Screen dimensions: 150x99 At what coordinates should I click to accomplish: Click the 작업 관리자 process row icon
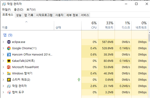click(x=9, y=86)
